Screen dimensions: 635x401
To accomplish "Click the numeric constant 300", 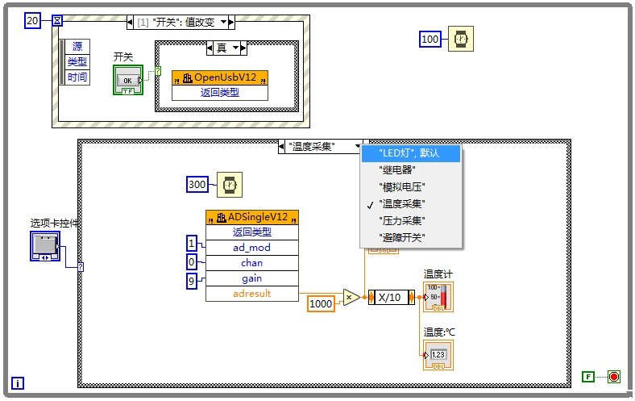I will pyautogui.click(x=197, y=185).
